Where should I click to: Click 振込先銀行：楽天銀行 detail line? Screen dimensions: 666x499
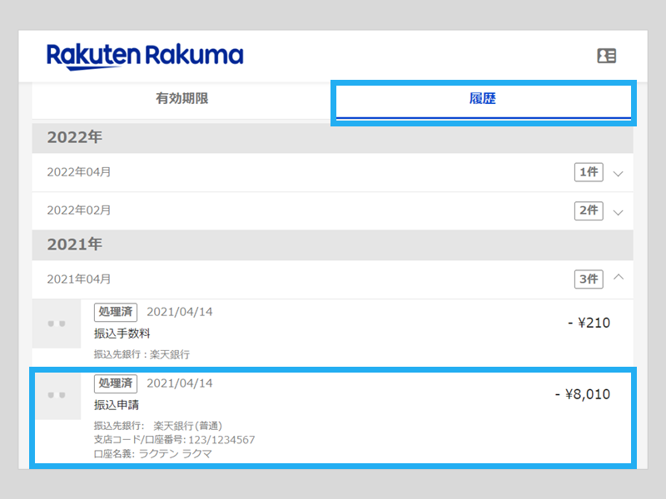[x=142, y=354]
